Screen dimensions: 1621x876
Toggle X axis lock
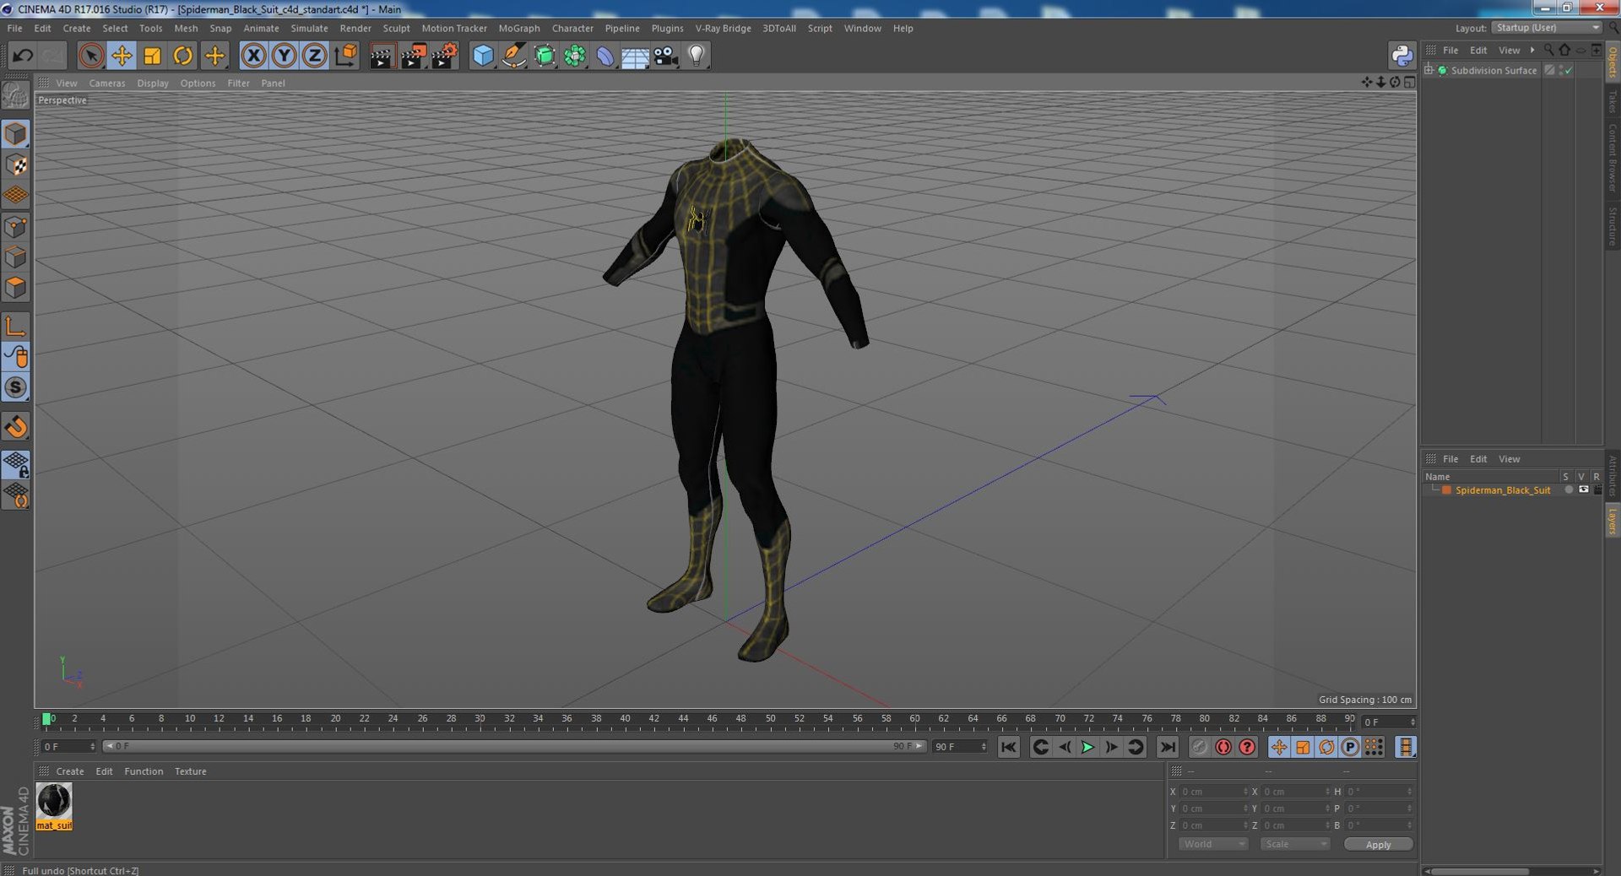[253, 56]
